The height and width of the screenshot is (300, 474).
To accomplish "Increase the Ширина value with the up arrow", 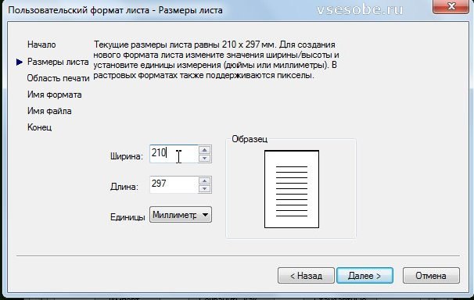I will click(205, 150).
